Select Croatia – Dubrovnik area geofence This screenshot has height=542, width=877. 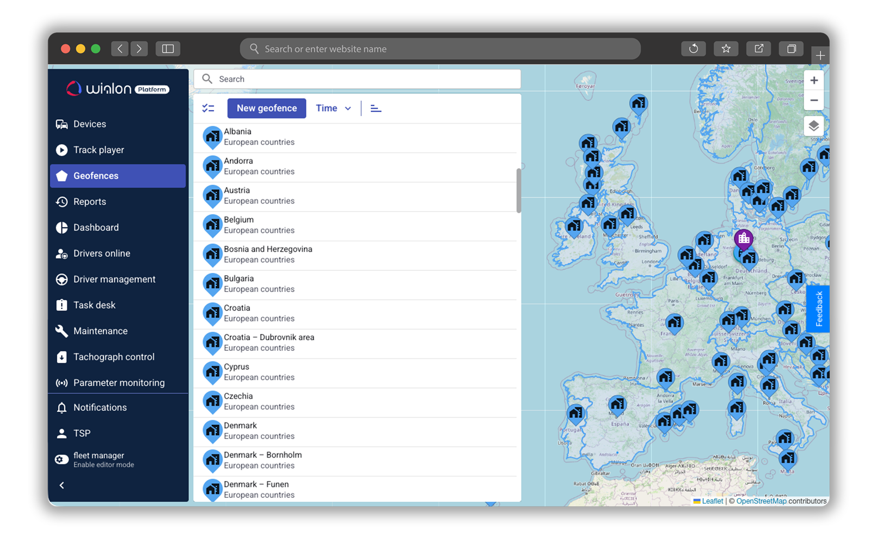coord(355,343)
